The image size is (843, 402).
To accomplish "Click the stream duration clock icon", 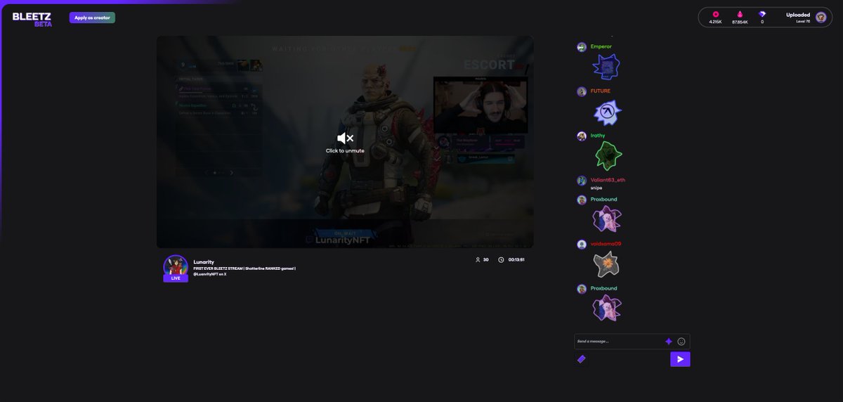I will click(501, 259).
